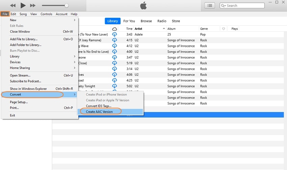The image size is (287, 170).
Task: Click the rewind playback button
Action: click(x=13, y=5)
